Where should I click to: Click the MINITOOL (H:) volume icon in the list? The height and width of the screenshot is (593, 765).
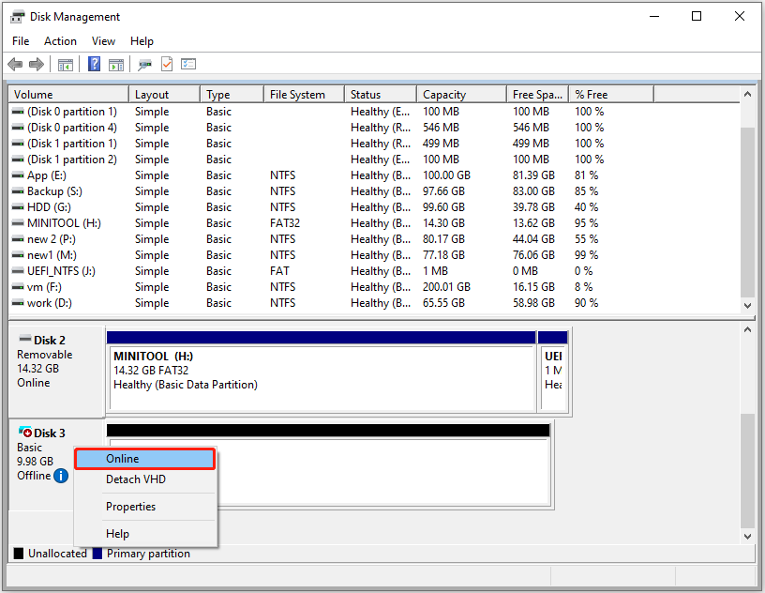click(16, 223)
